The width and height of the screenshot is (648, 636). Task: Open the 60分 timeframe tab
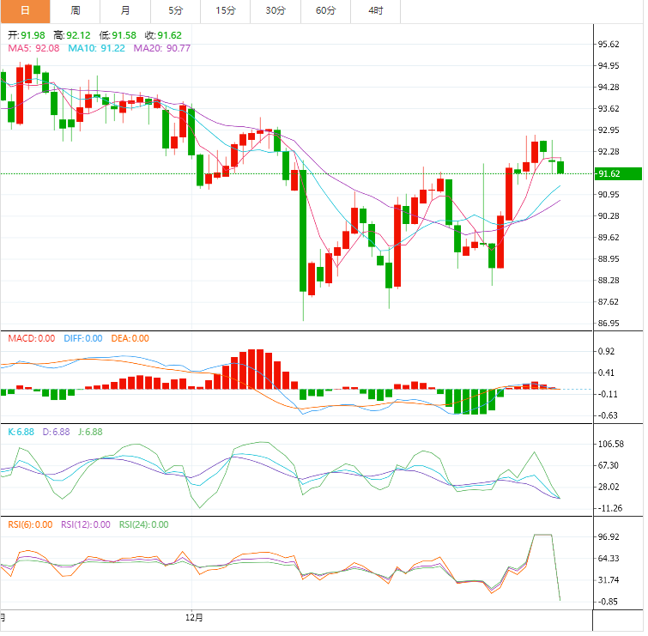(325, 11)
